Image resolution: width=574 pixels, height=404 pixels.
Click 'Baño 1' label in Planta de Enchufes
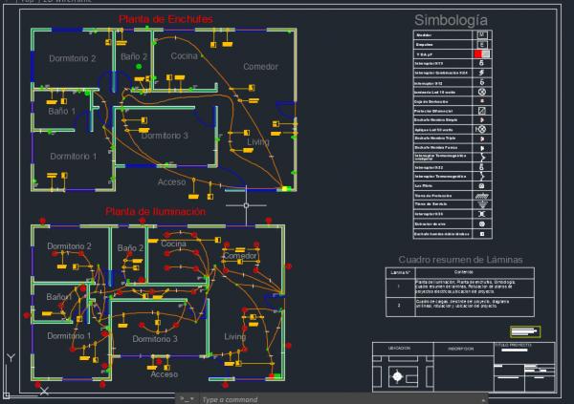(62, 111)
